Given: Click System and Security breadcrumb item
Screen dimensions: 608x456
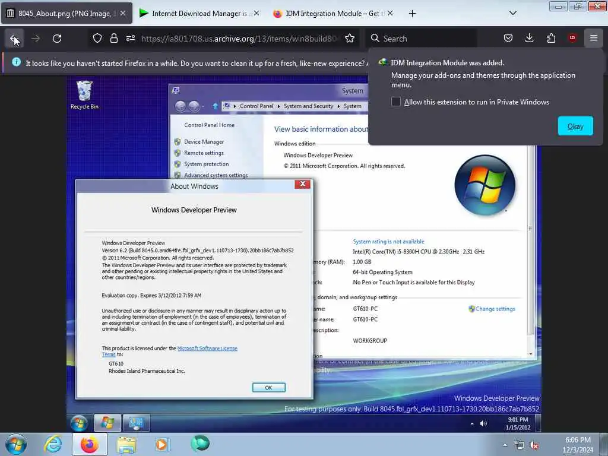Looking at the screenshot, I should 308,106.
